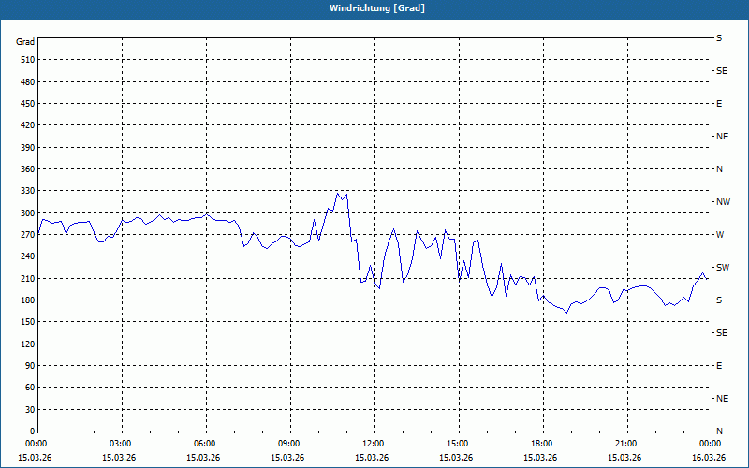
Task: Click the 00:00 label above 16.03.26
Action: (x=709, y=444)
